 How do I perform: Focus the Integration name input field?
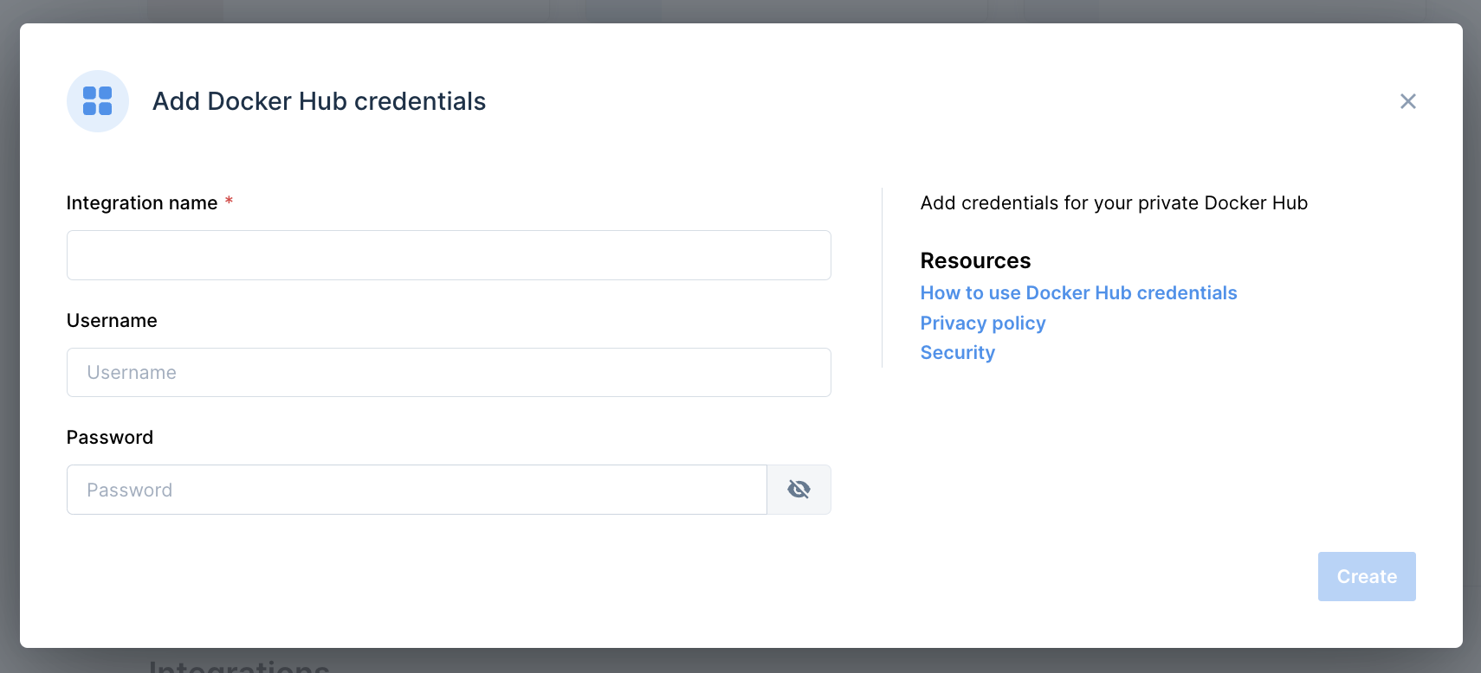pyautogui.click(x=449, y=255)
